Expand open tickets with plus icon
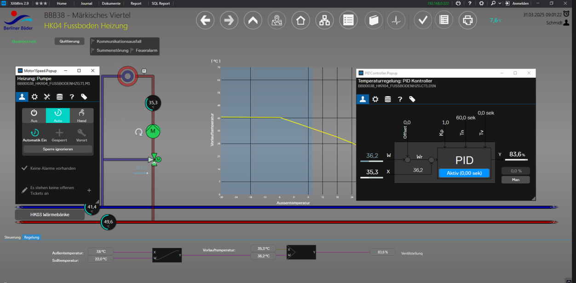 pos(89,190)
